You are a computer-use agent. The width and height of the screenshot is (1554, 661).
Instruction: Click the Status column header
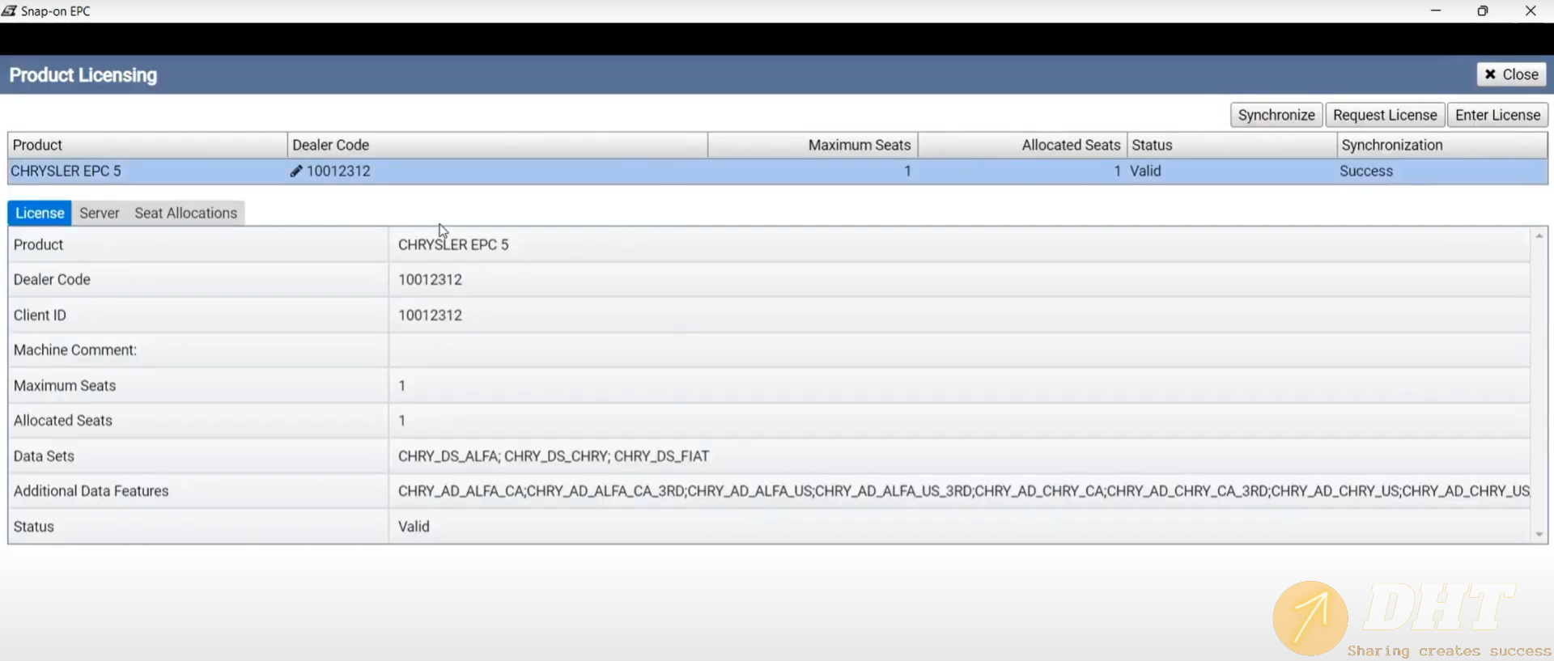pyautogui.click(x=1232, y=145)
